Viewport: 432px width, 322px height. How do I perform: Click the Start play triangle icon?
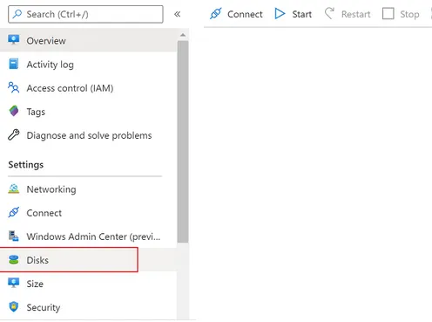click(280, 14)
